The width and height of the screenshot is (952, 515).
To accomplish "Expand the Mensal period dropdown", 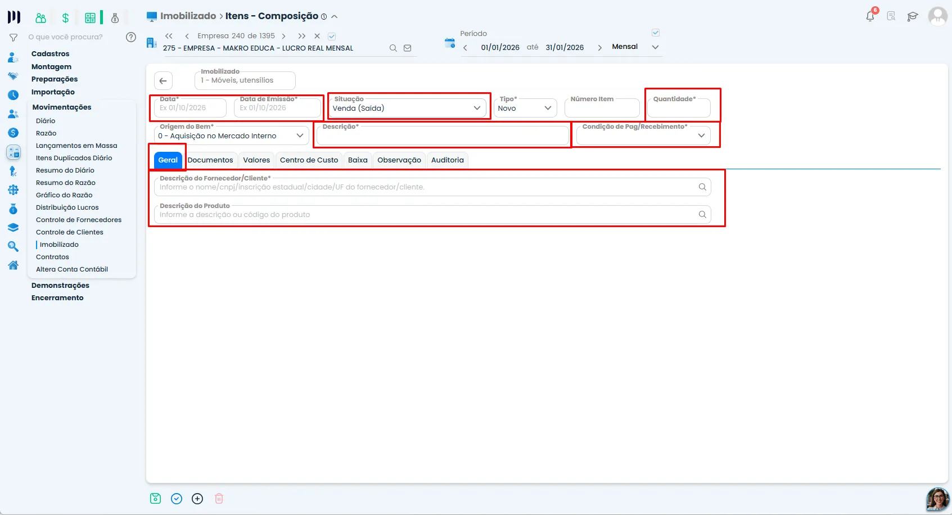I will tap(655, 47).
